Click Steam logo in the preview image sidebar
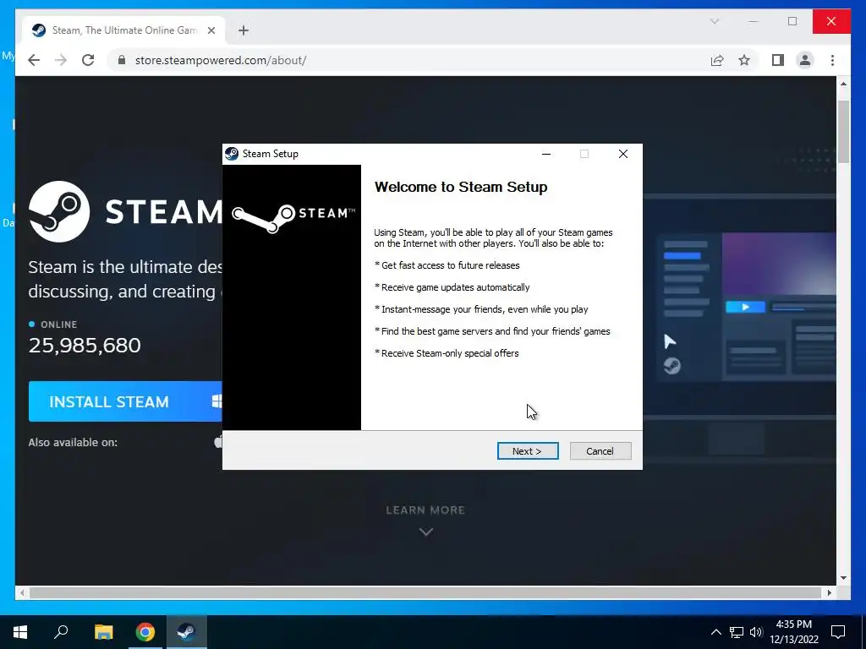Image resolution: width=866 pixels, height=649 pixels. click(x=672, y=366)
